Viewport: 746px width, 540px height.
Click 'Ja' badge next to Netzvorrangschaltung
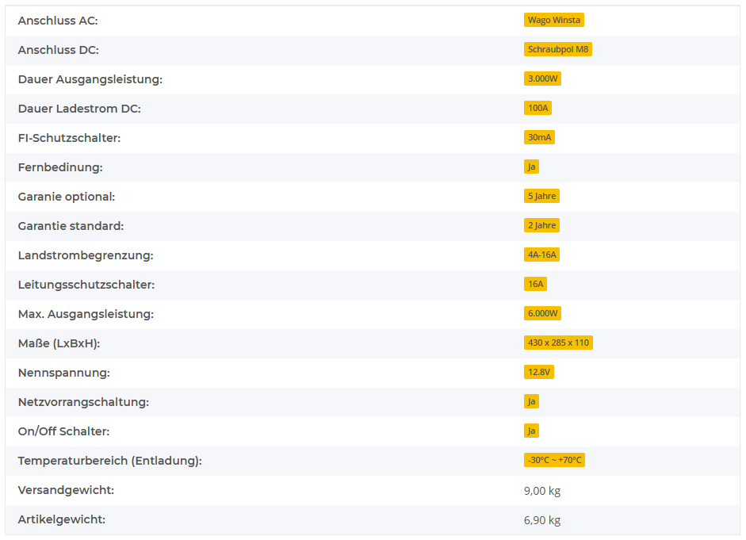coord(531,401)
